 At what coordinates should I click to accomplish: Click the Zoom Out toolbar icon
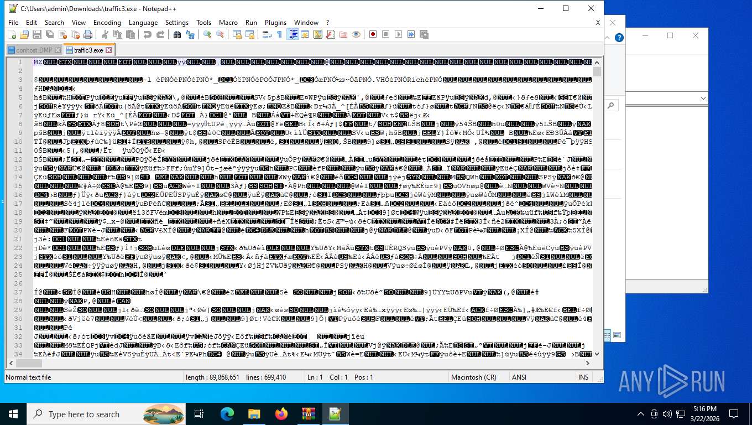220,34
